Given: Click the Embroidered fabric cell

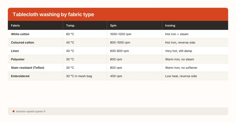Looking at the screenshot, I should pyautogui.click(x=20, y=76).
